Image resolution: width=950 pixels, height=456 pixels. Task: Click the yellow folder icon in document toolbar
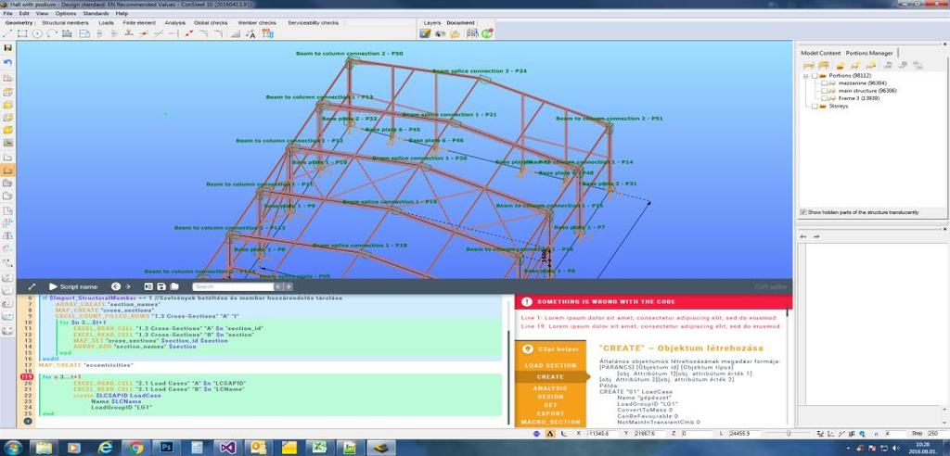click(456, 33)
